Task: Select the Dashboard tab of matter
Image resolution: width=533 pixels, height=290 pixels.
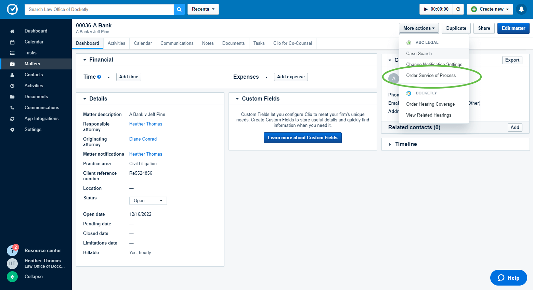Action: click(x=88, y=43)
